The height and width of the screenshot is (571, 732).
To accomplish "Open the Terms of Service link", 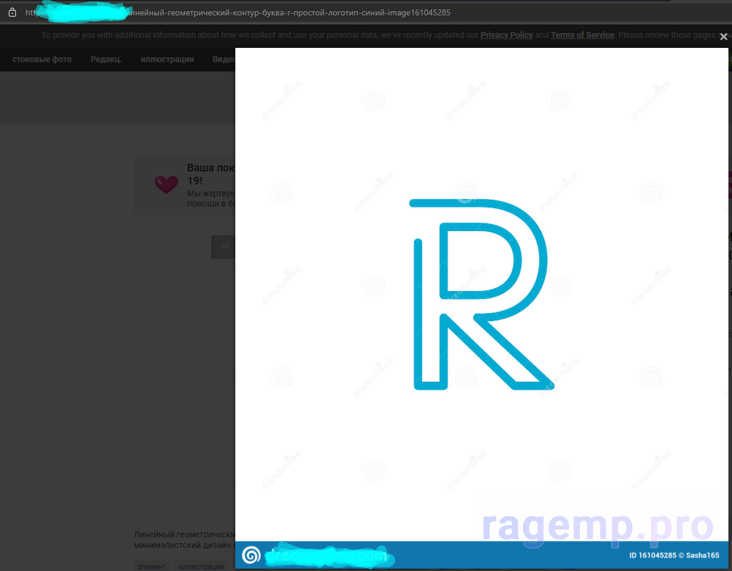I will pyautogui.click(x=582, y=35).
